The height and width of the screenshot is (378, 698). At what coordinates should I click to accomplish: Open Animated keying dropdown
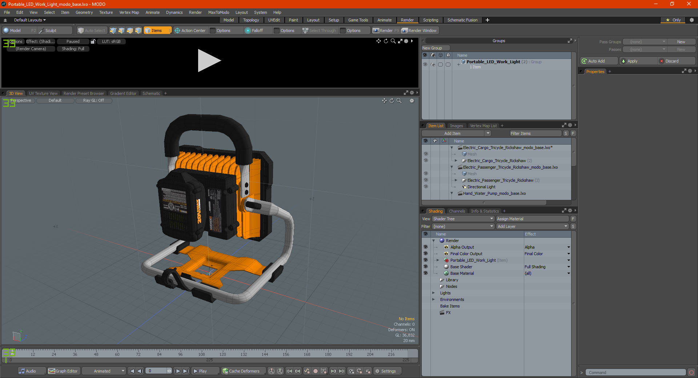pos(104,371)
